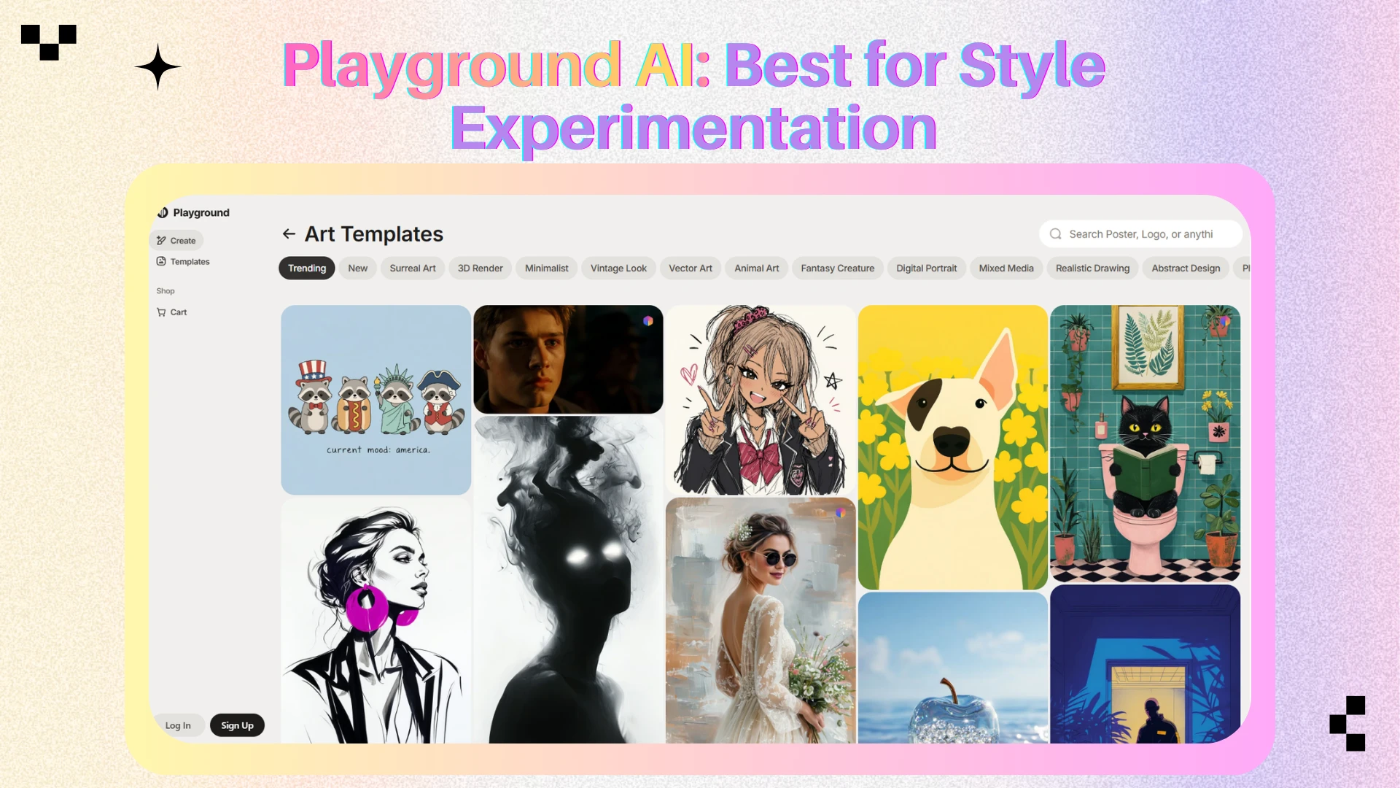Select the Vector Art tab
Viewport: 1400px width, 788px height.
coord(691,269)
